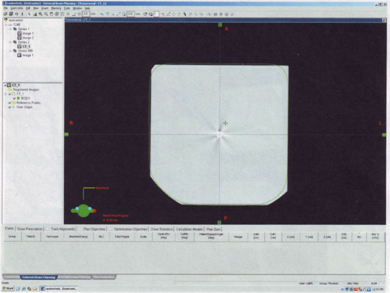The height and width of the screenshot is (293, 390).
Task: Collapse the Series 1 tree node
Action: click(10, 30)
